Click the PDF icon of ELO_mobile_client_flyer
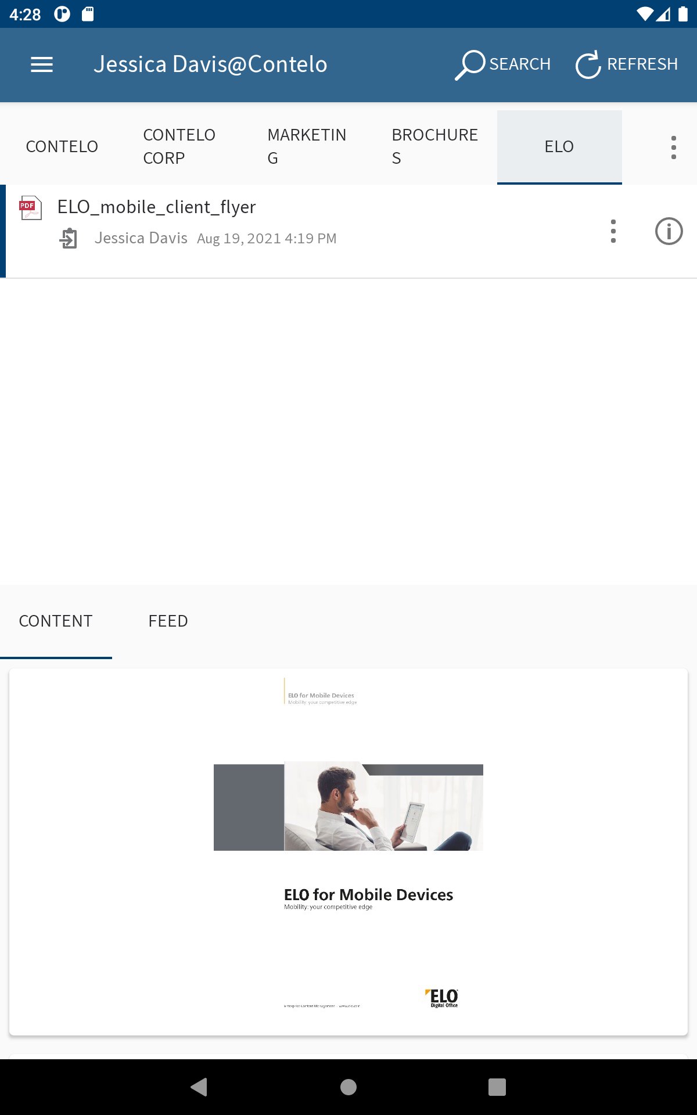 click(30, 208)
